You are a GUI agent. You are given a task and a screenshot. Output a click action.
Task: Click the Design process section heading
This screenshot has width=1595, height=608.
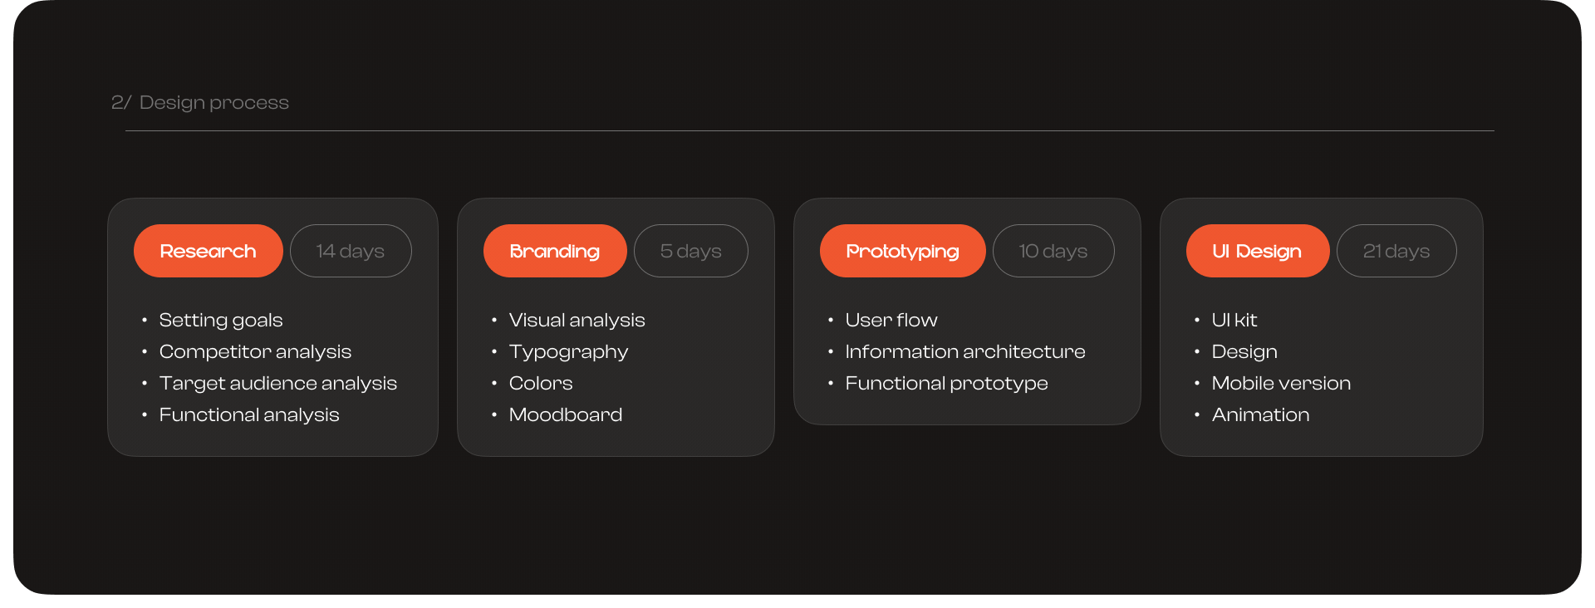click(x=200, y=102)
